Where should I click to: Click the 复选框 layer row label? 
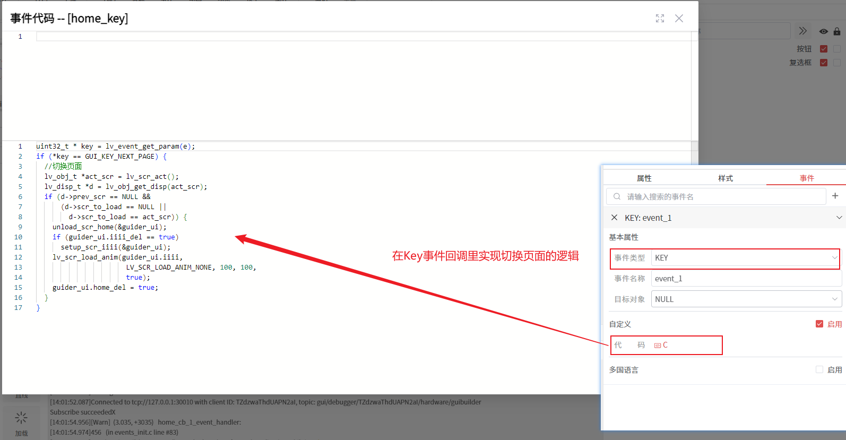pyautogui.click(x=800, y=63)
